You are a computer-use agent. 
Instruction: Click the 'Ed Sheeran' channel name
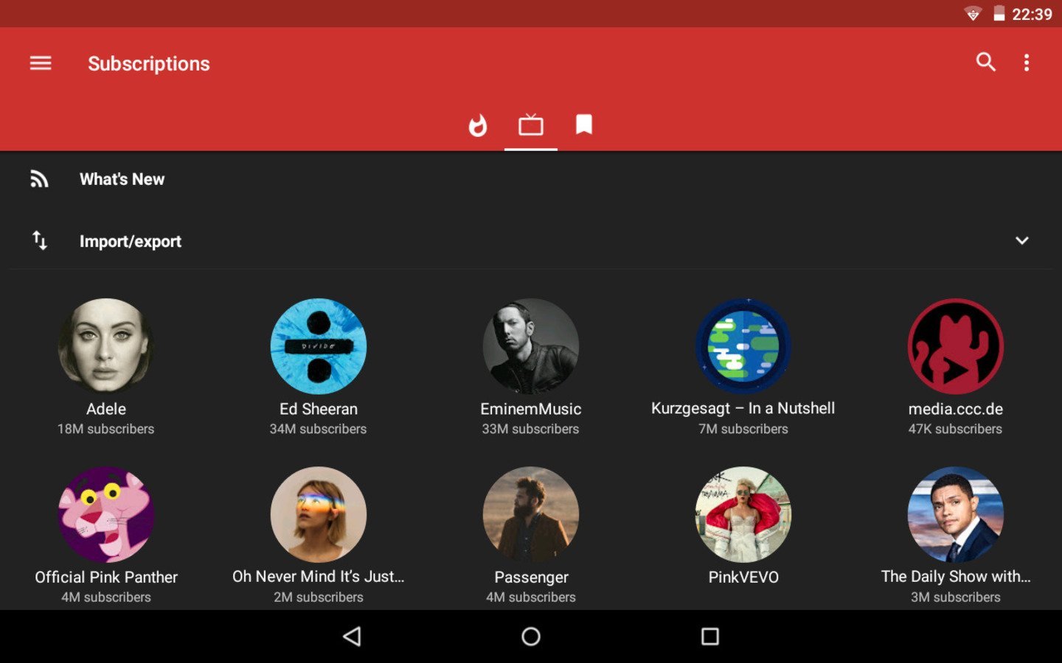pyautogui.click(x=319, y=409)
